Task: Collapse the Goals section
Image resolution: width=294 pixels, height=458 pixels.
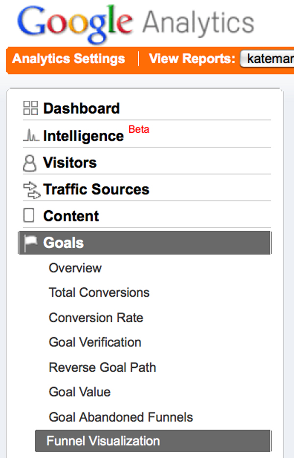Action: 64,243
